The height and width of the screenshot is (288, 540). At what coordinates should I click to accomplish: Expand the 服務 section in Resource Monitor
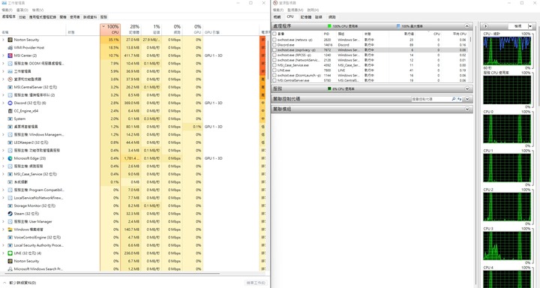(x=467, y=88)
